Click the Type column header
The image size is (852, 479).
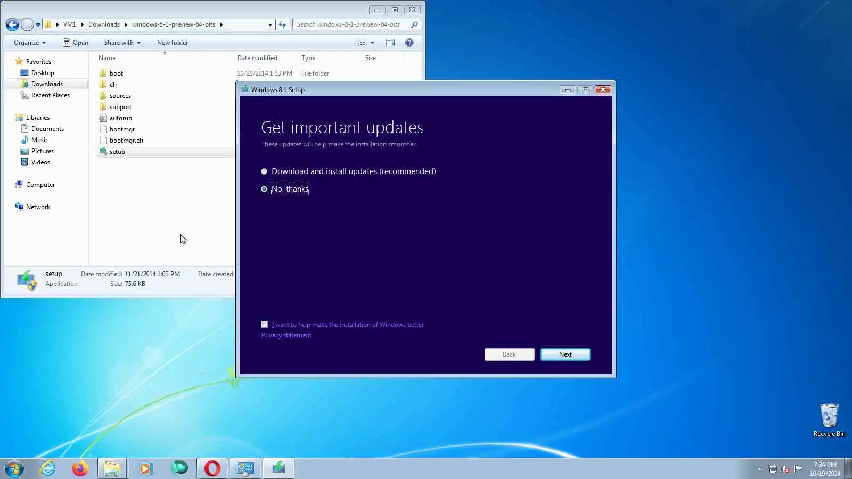pyautogui.click(x=329, y=58)
